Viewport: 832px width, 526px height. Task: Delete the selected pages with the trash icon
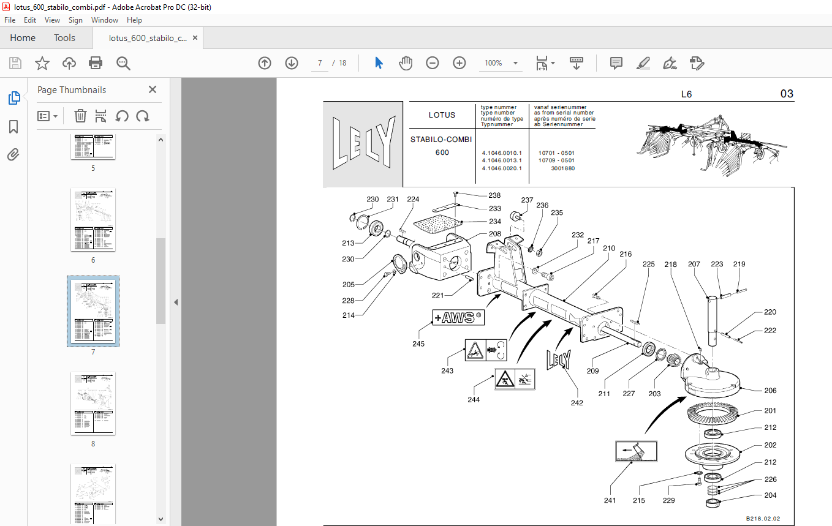[x=80, y=116]
